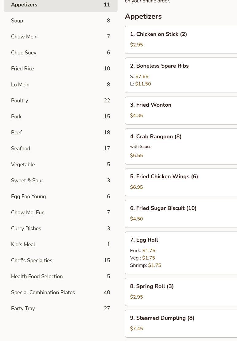Choose the Boneless Spare Ribs item
Image resolution: width=237 pixels, height=341 pixels.
(x=181, y=75)
